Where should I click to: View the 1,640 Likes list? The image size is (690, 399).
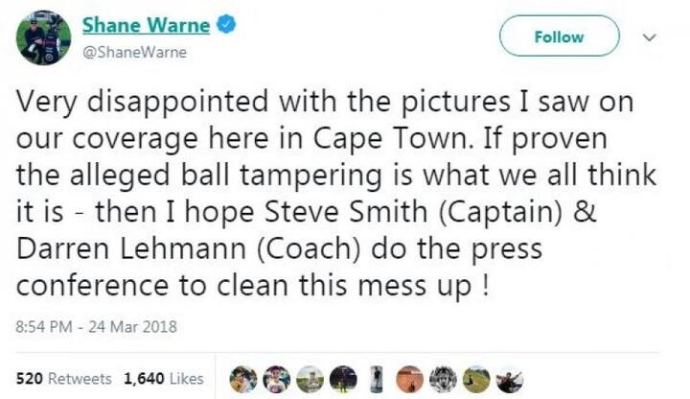(x=164, y=379)
